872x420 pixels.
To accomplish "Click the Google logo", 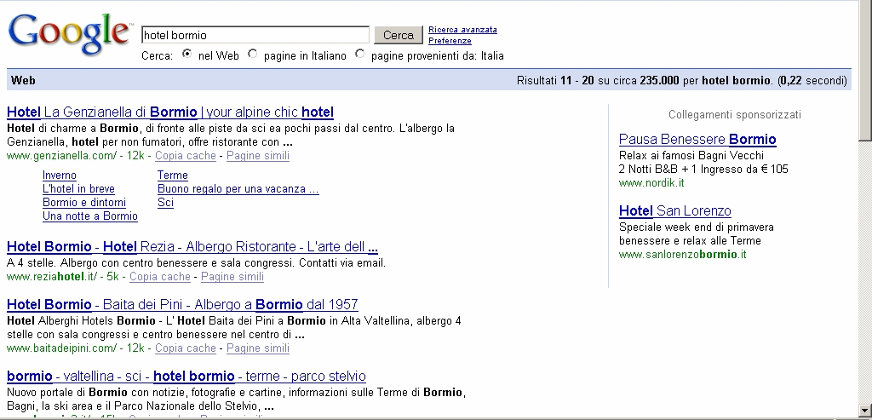I will (x=70, y=33).
